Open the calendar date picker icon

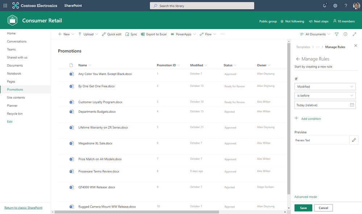pyautogui.click(x=352, y=105)
